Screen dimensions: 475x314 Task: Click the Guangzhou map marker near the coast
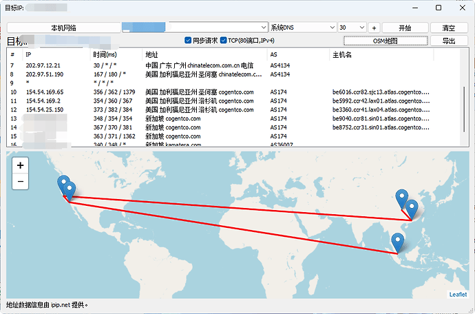[x=412, y=209]
